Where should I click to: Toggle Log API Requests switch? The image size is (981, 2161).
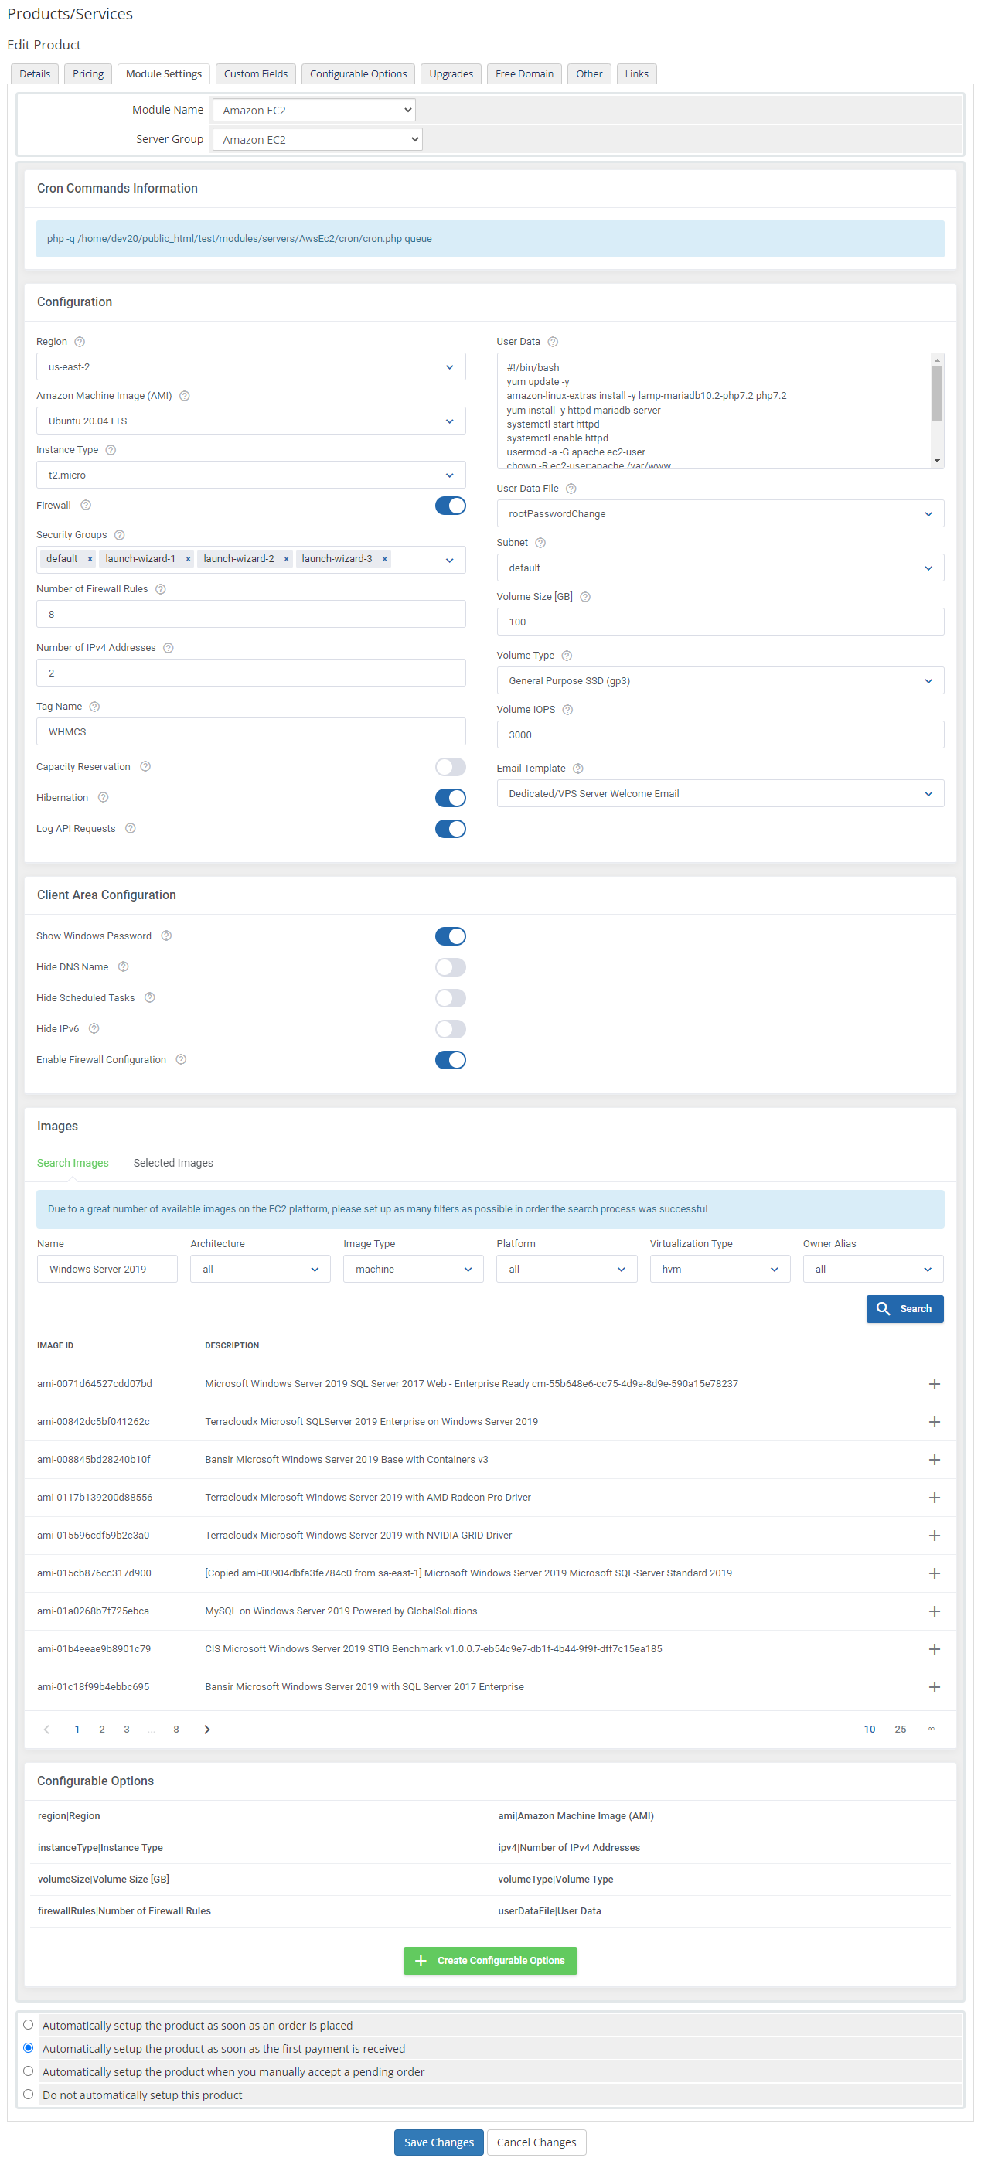click(450, 829)
